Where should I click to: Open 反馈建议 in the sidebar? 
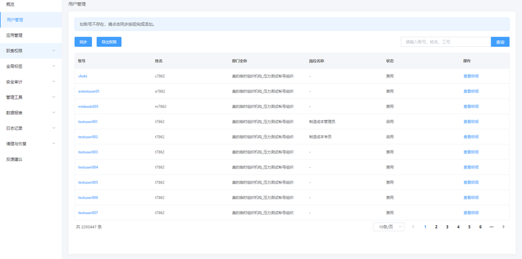click(31, 159)
